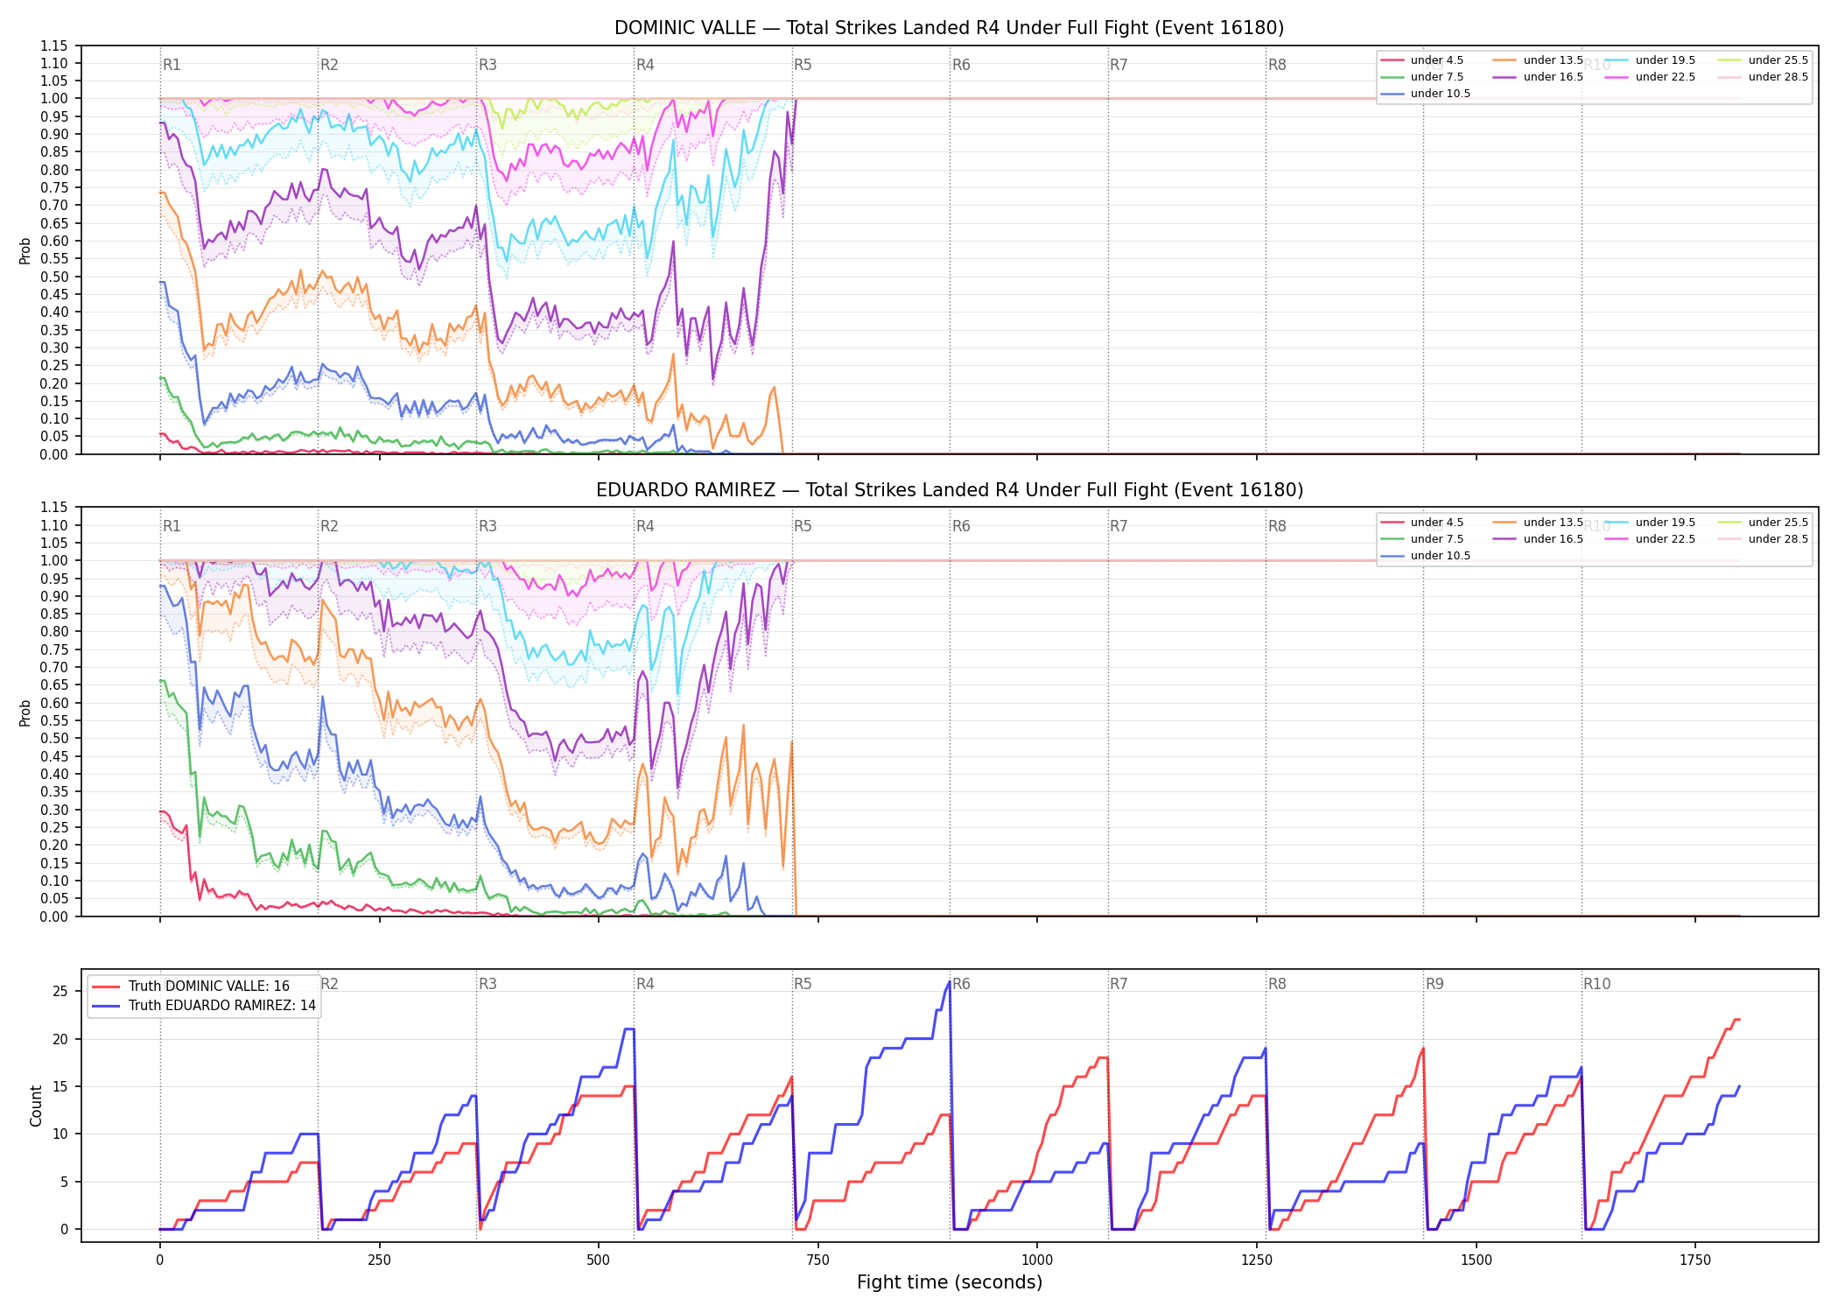Click 'Prob' axis label on Dominic Valle chart
Image resolution: width=1838 pixels, height=1313 pixels.
coord(25,251)
